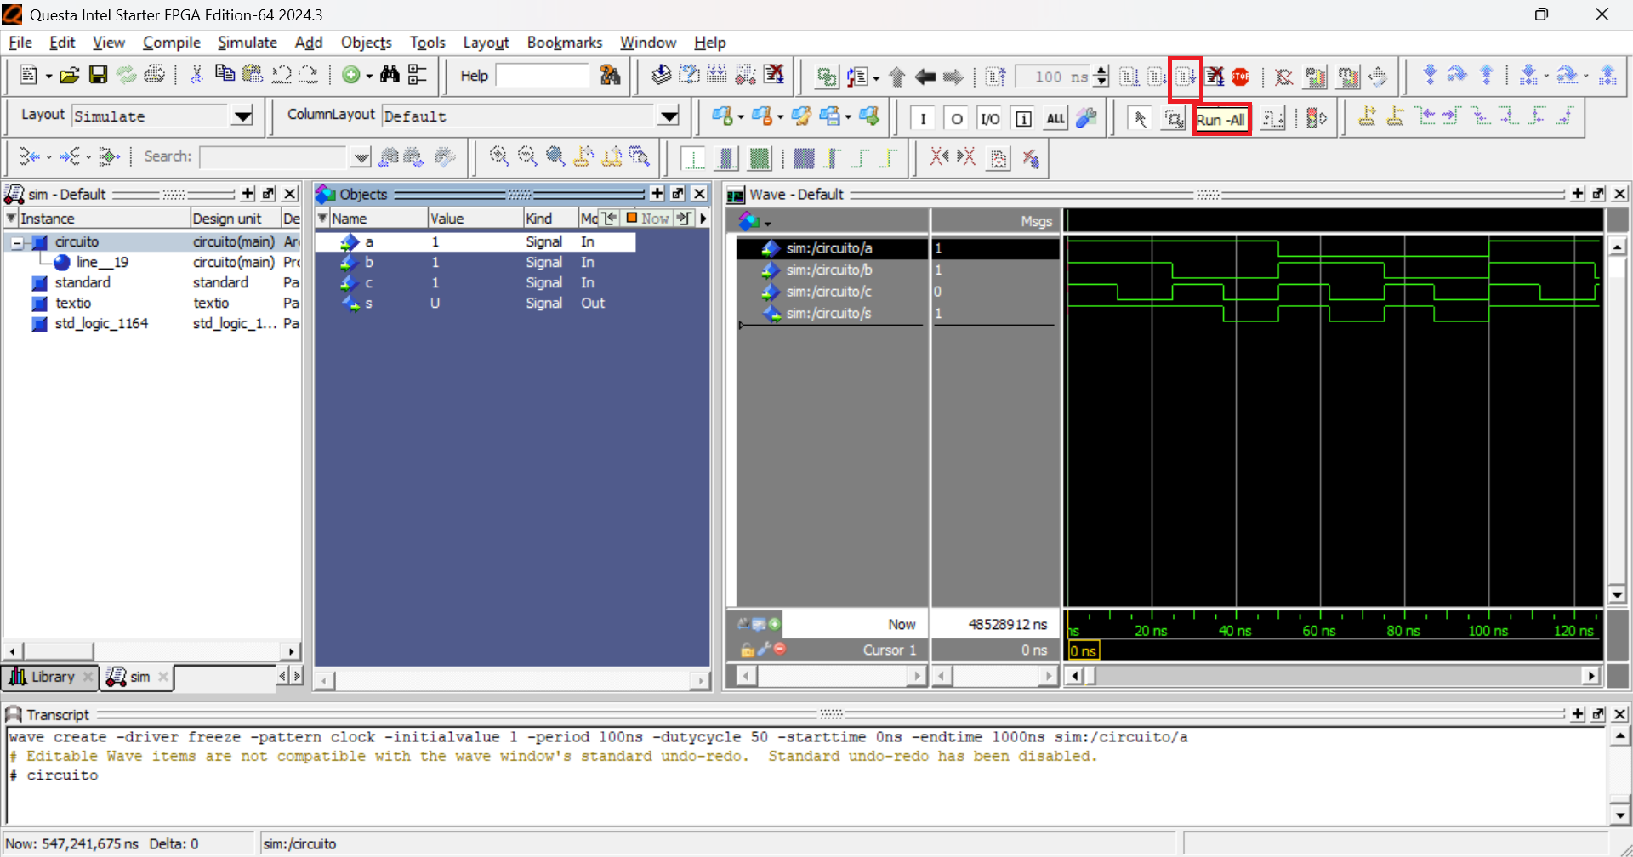Open the Layout Simulate dropdown
This screenshot has height=857, width=1633.
[x=242, y=116]
